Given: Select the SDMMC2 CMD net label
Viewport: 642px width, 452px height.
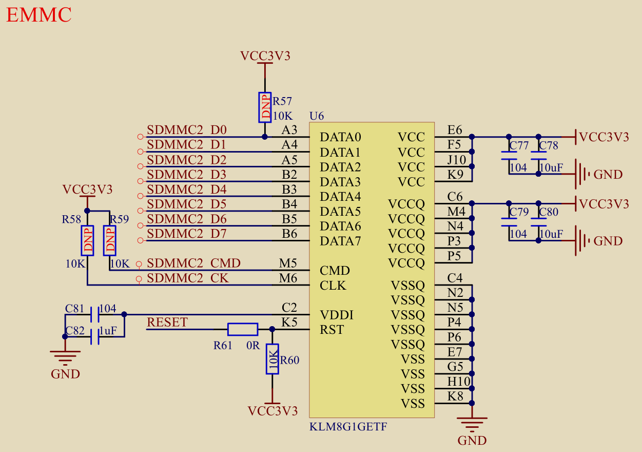Looking at the screenshot, I should 194,263.
